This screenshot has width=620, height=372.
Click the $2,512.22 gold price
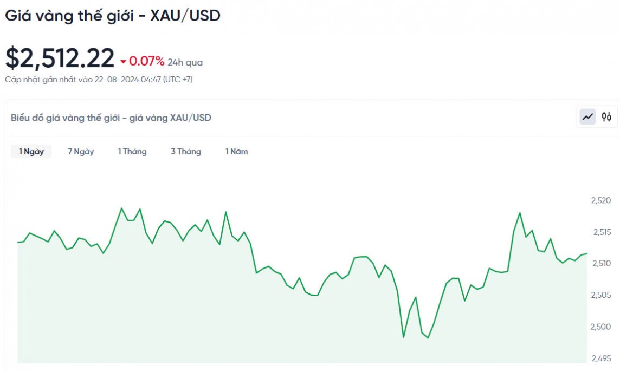pos(60,58)
